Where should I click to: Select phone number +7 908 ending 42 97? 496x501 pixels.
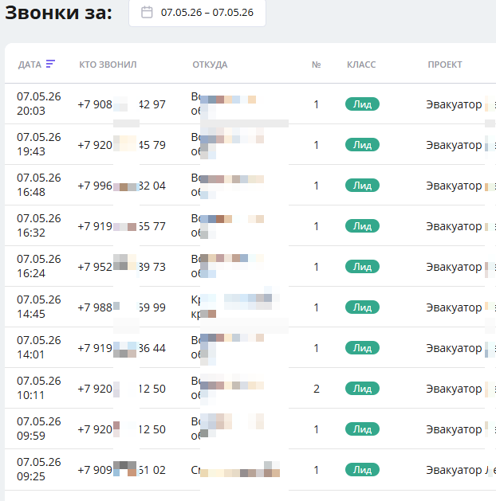pyautogui.click(x=121, y=104)
